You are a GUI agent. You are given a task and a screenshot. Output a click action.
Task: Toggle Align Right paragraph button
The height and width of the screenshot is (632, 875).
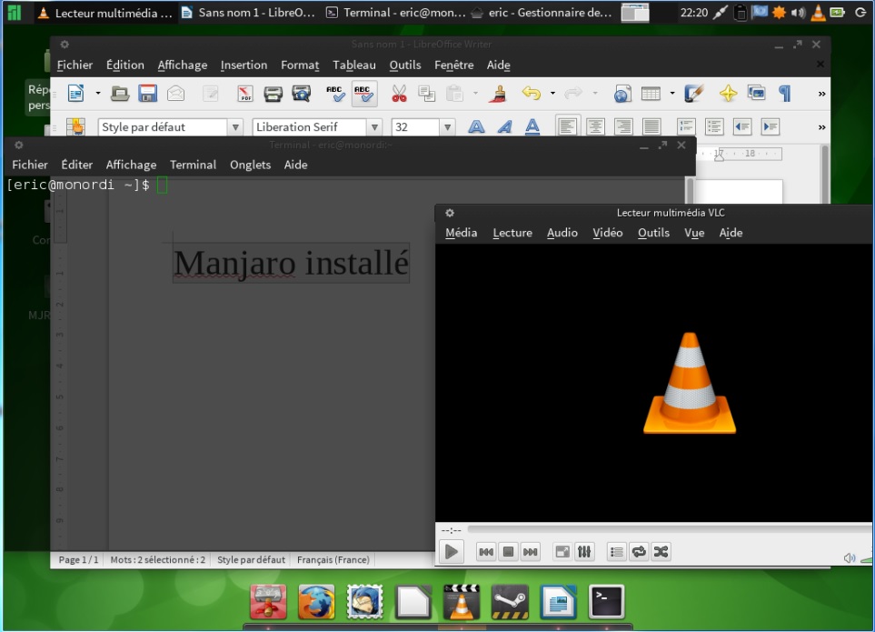(x=623, y=126)
